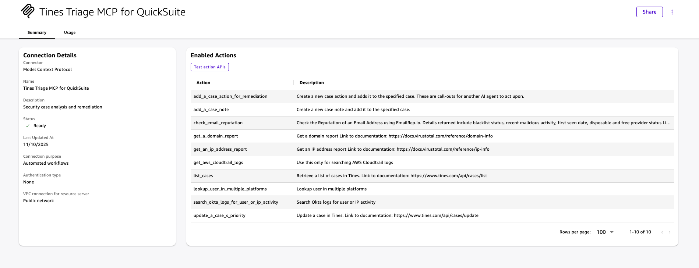Screen dimensions: 699x268
Task: Click the Description column header
Action: 312,83
